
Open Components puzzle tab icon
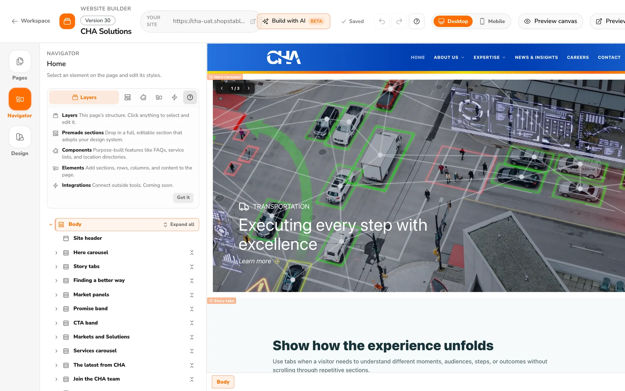click(x=143, y=97)
